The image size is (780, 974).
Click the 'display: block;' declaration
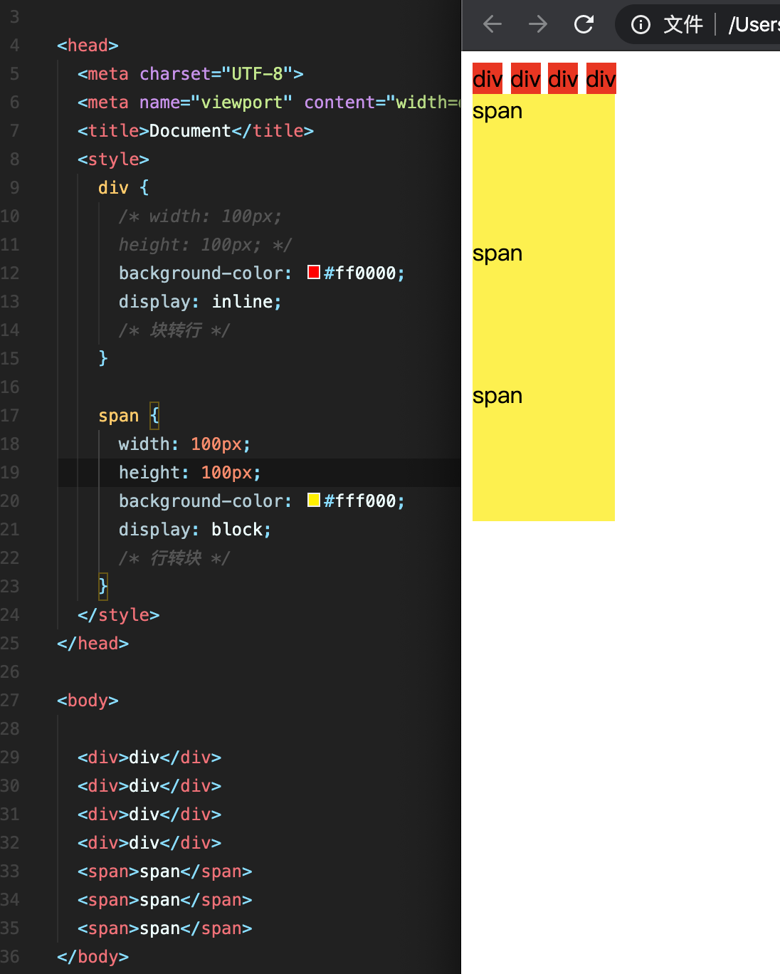[195, 529]
